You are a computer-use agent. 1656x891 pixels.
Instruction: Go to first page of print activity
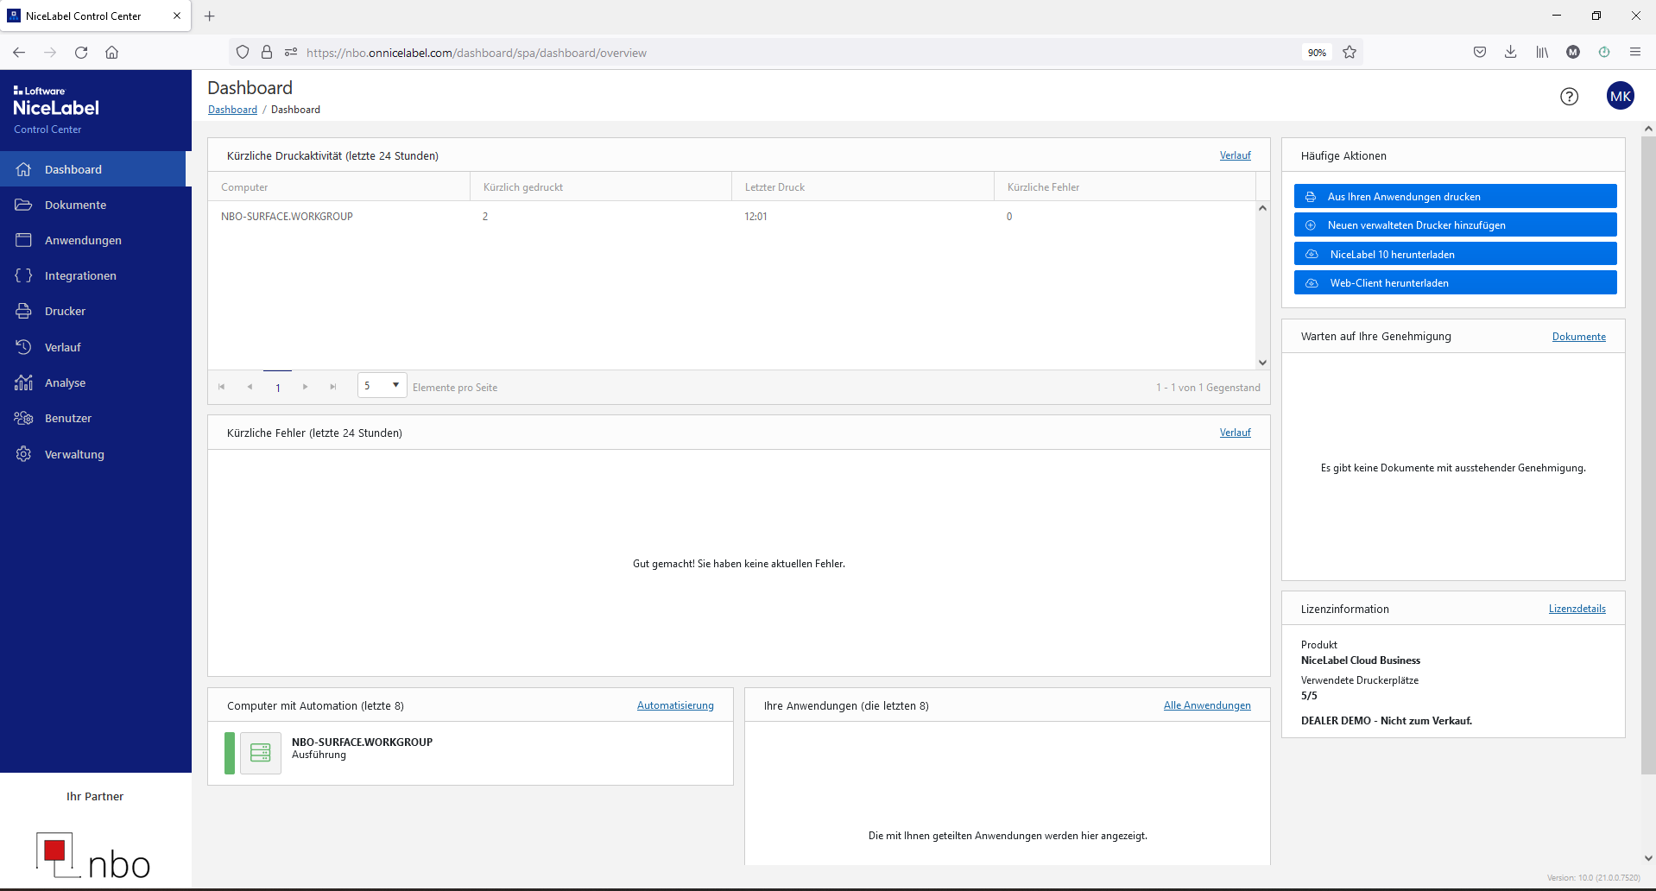coord(222,387)
